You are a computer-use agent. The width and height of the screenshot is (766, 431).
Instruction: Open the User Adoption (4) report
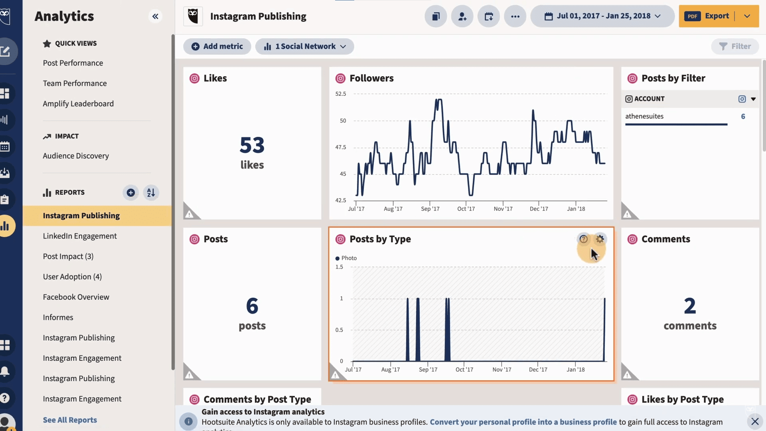coord(72,277)
